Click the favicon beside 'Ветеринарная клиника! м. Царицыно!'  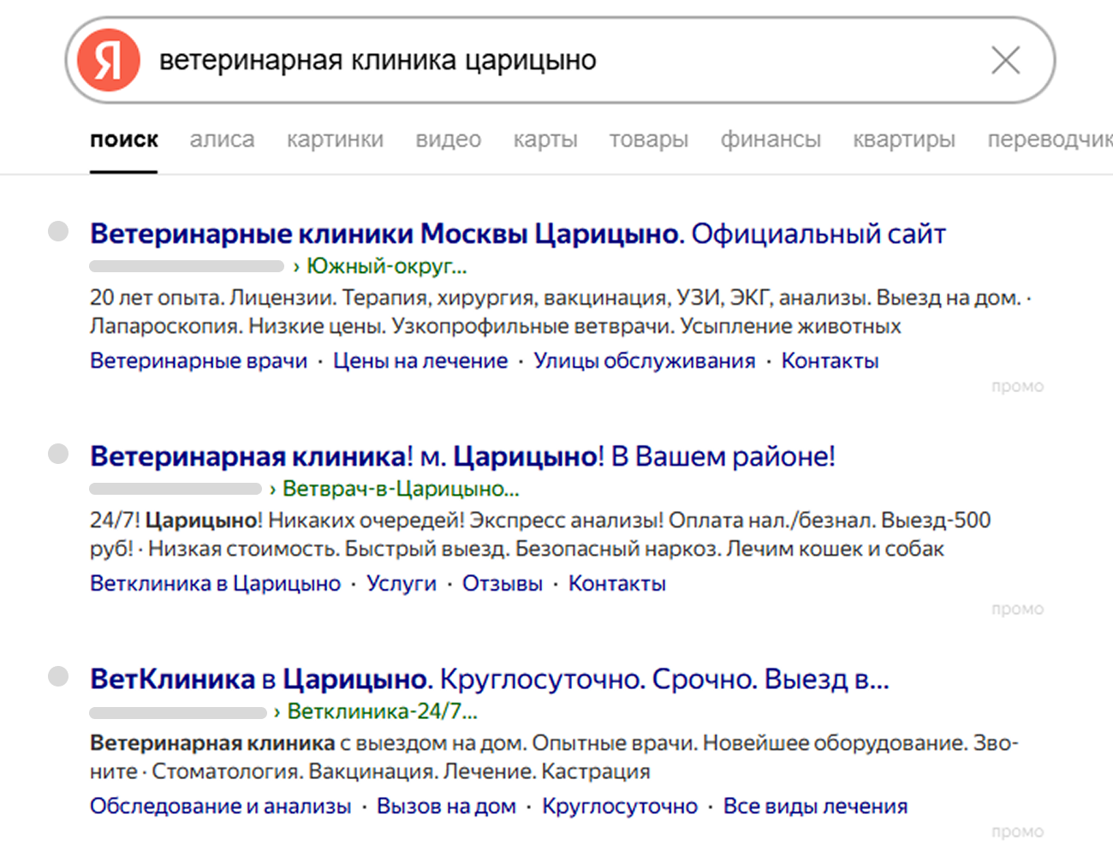click(x=58, y=454)
